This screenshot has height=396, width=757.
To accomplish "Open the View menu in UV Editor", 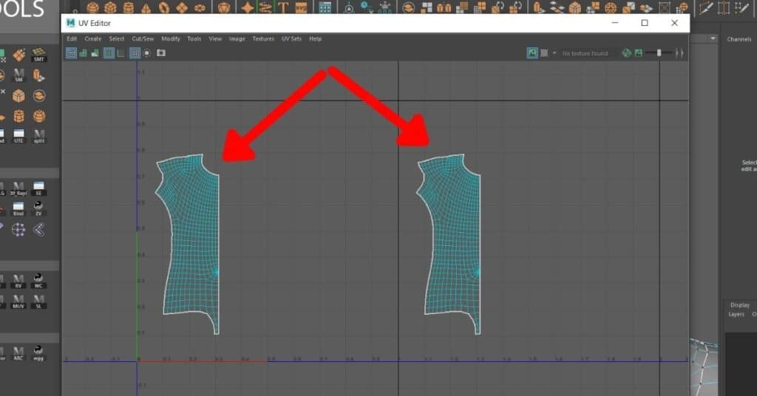I will [215, 38].
